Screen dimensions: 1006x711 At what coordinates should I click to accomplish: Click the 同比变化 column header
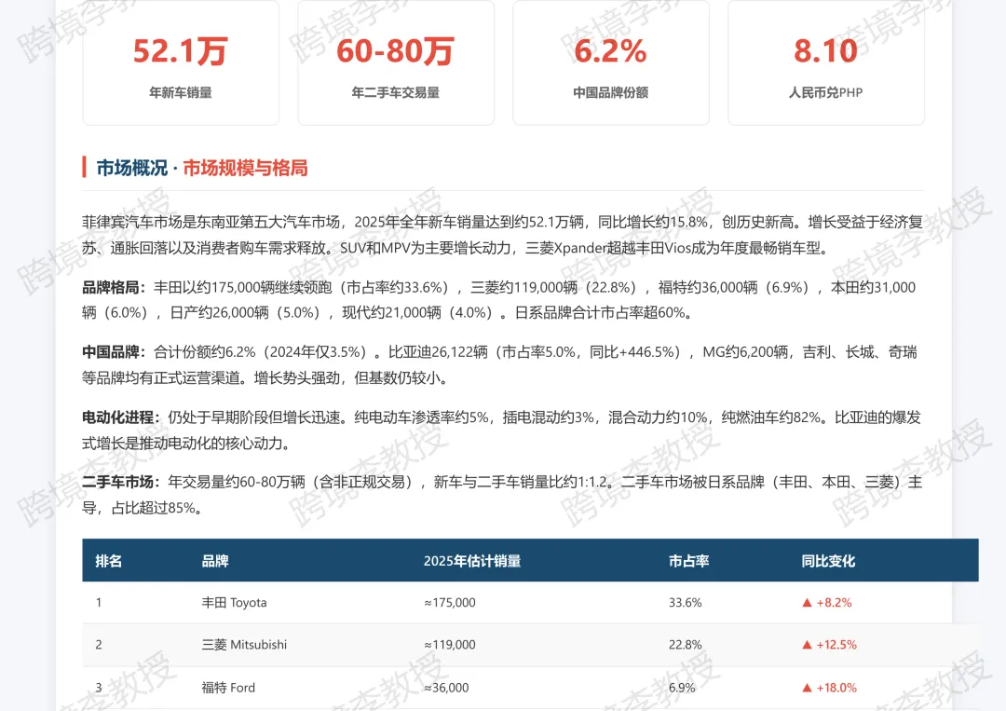(x=828, y=561)
